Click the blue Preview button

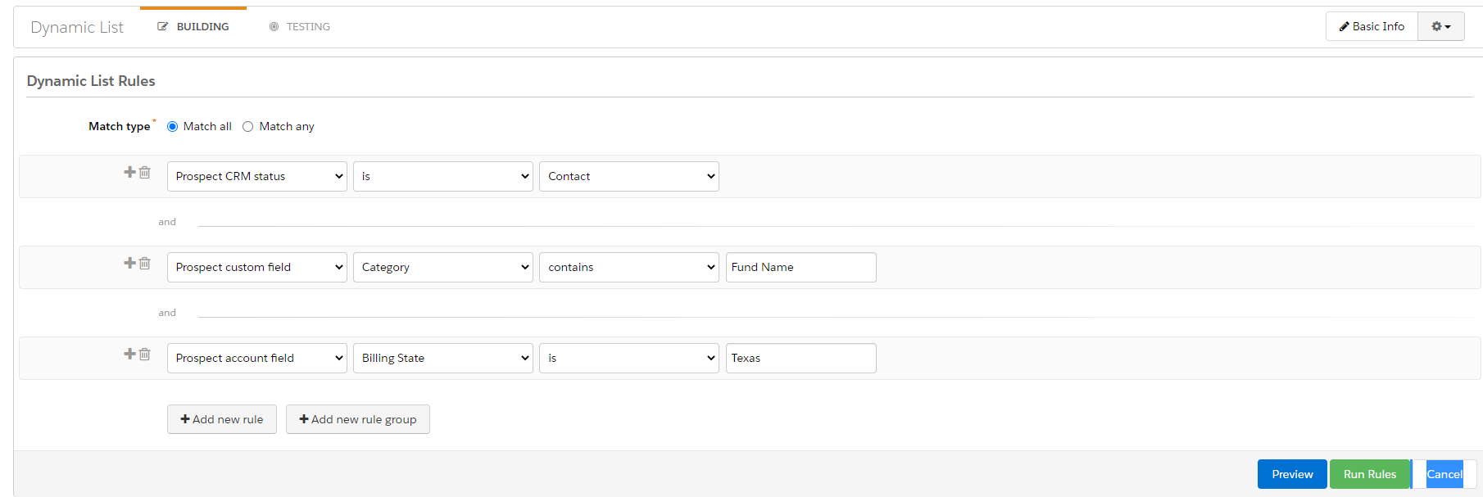coord(1291,475)
